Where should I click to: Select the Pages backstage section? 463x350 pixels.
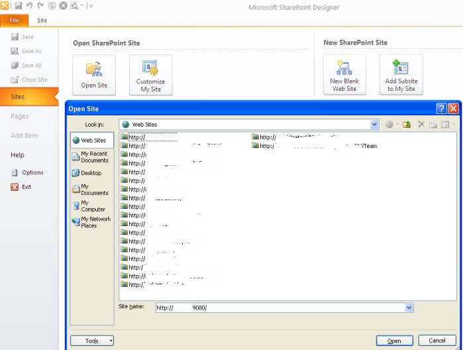[19, 116]
